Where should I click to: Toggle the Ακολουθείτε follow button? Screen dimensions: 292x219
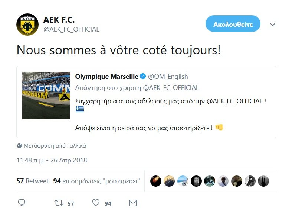point(233,25)
